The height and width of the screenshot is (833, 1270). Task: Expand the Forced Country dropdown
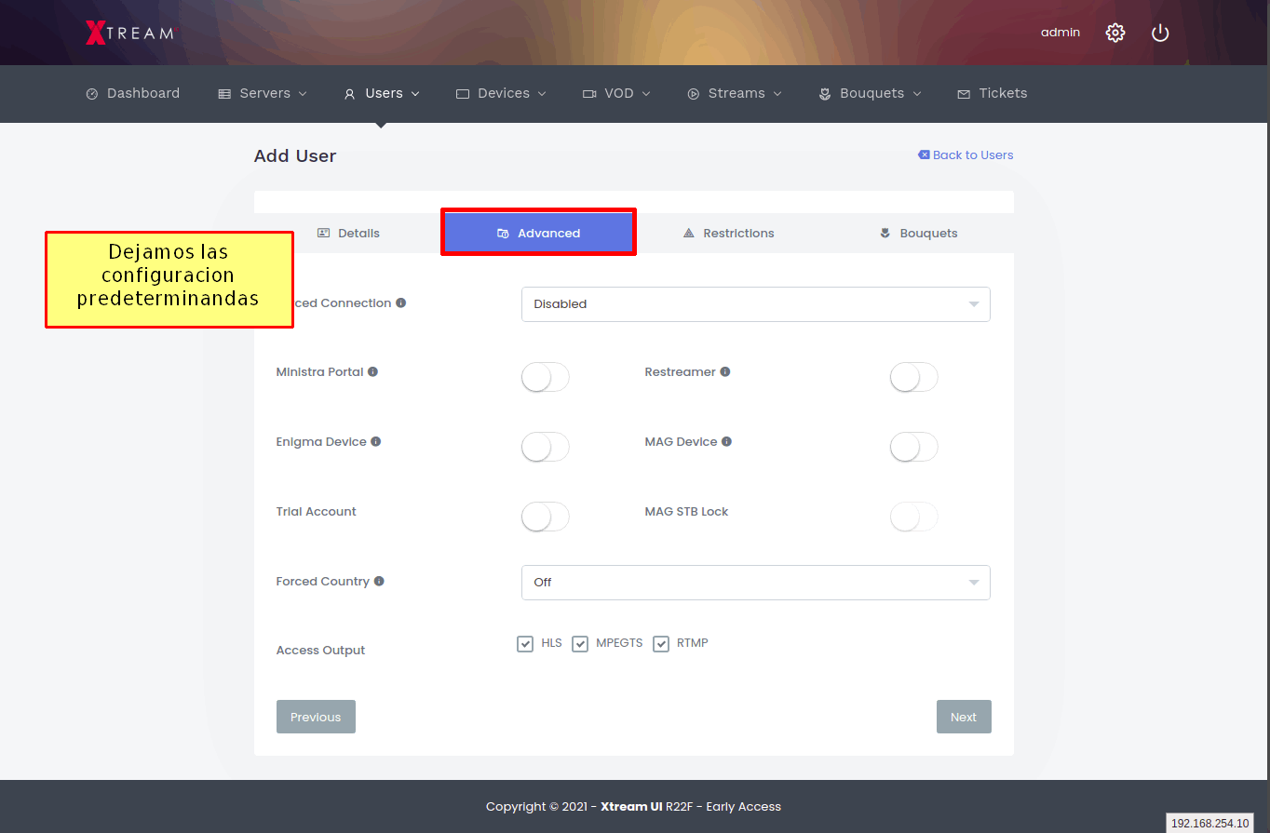755,583
